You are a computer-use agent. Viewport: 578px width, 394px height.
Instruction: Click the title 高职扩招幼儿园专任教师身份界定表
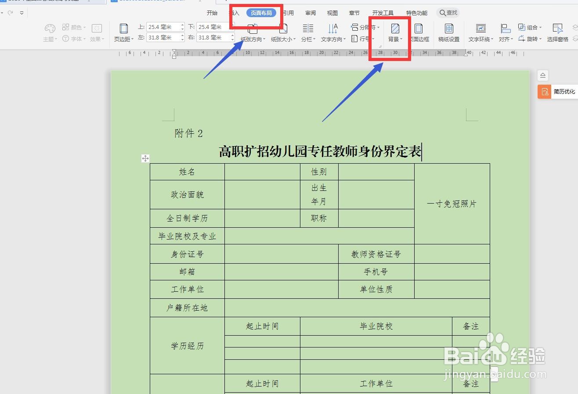320,152
